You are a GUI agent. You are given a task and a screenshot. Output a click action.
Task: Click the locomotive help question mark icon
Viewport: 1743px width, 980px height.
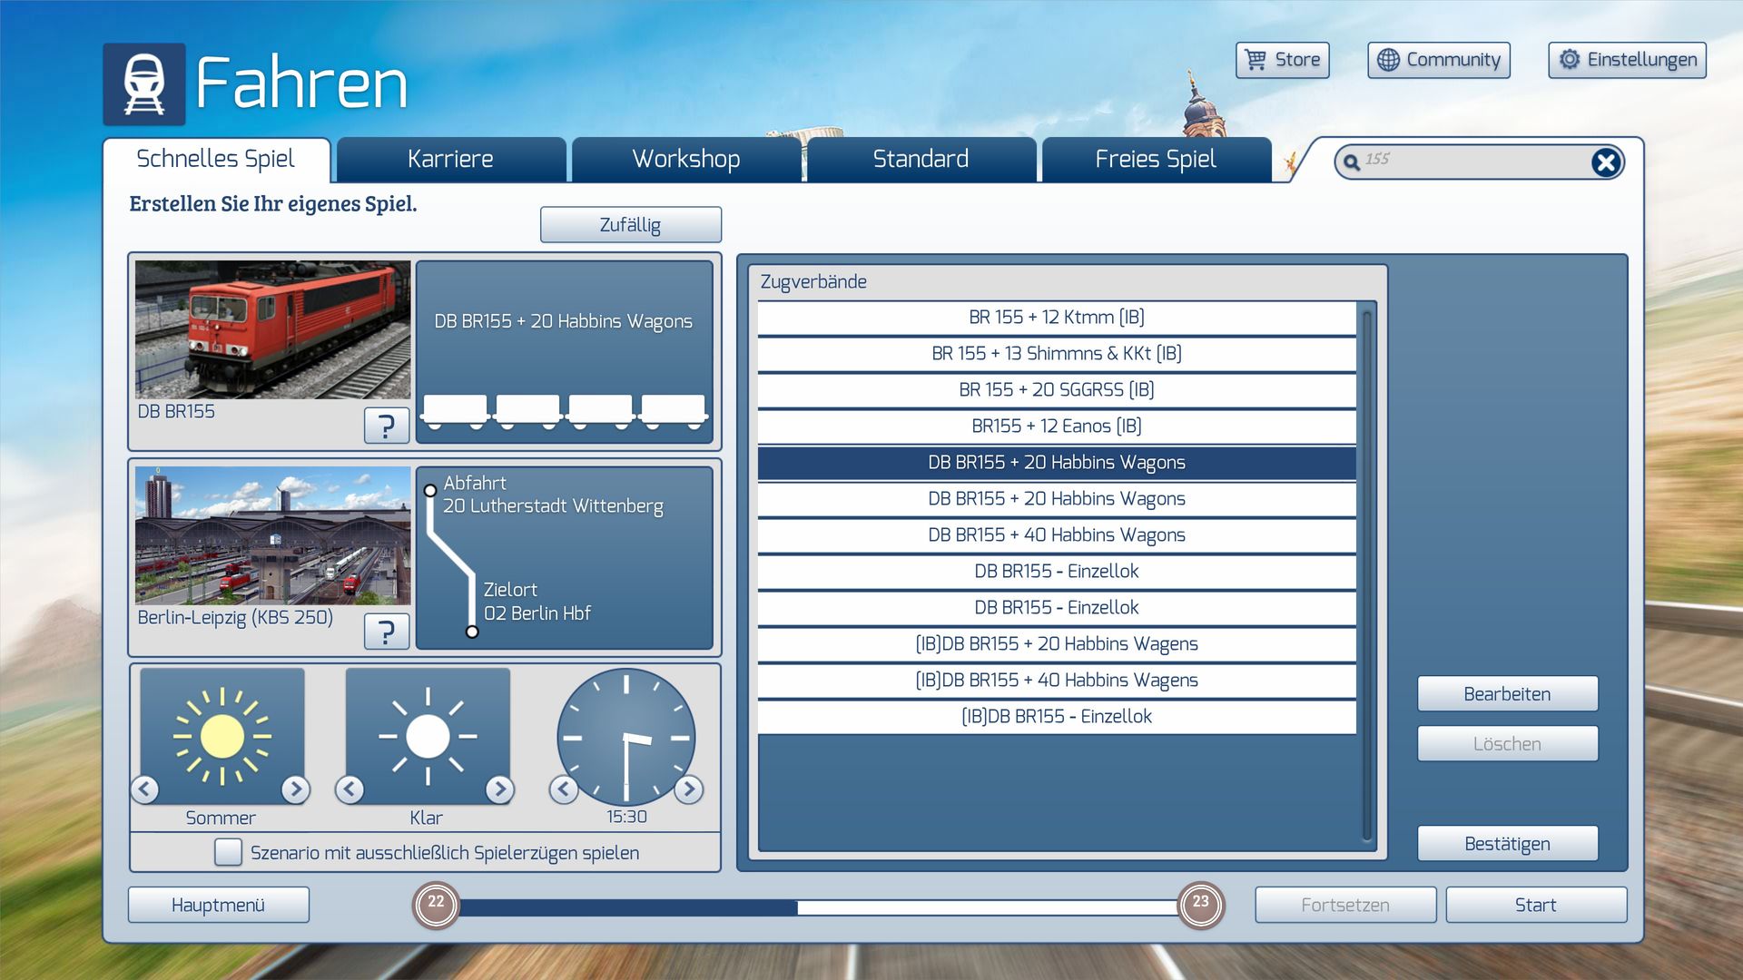pyautogui.click(x=386, y=425)
